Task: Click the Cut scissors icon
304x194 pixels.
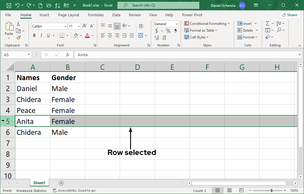Action: click(x=18, y=24)
